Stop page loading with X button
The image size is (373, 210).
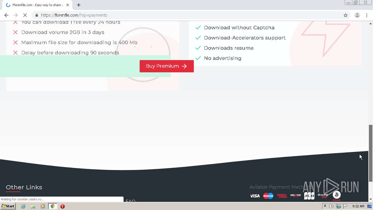point(25,15)
